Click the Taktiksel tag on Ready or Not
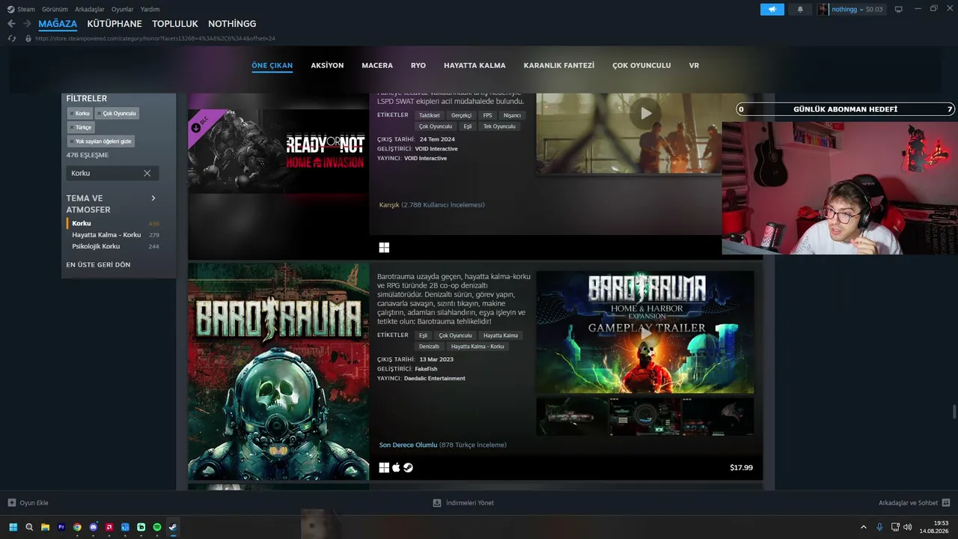The width and height of the screenshot is (958, 539). [x=430, y=115]
